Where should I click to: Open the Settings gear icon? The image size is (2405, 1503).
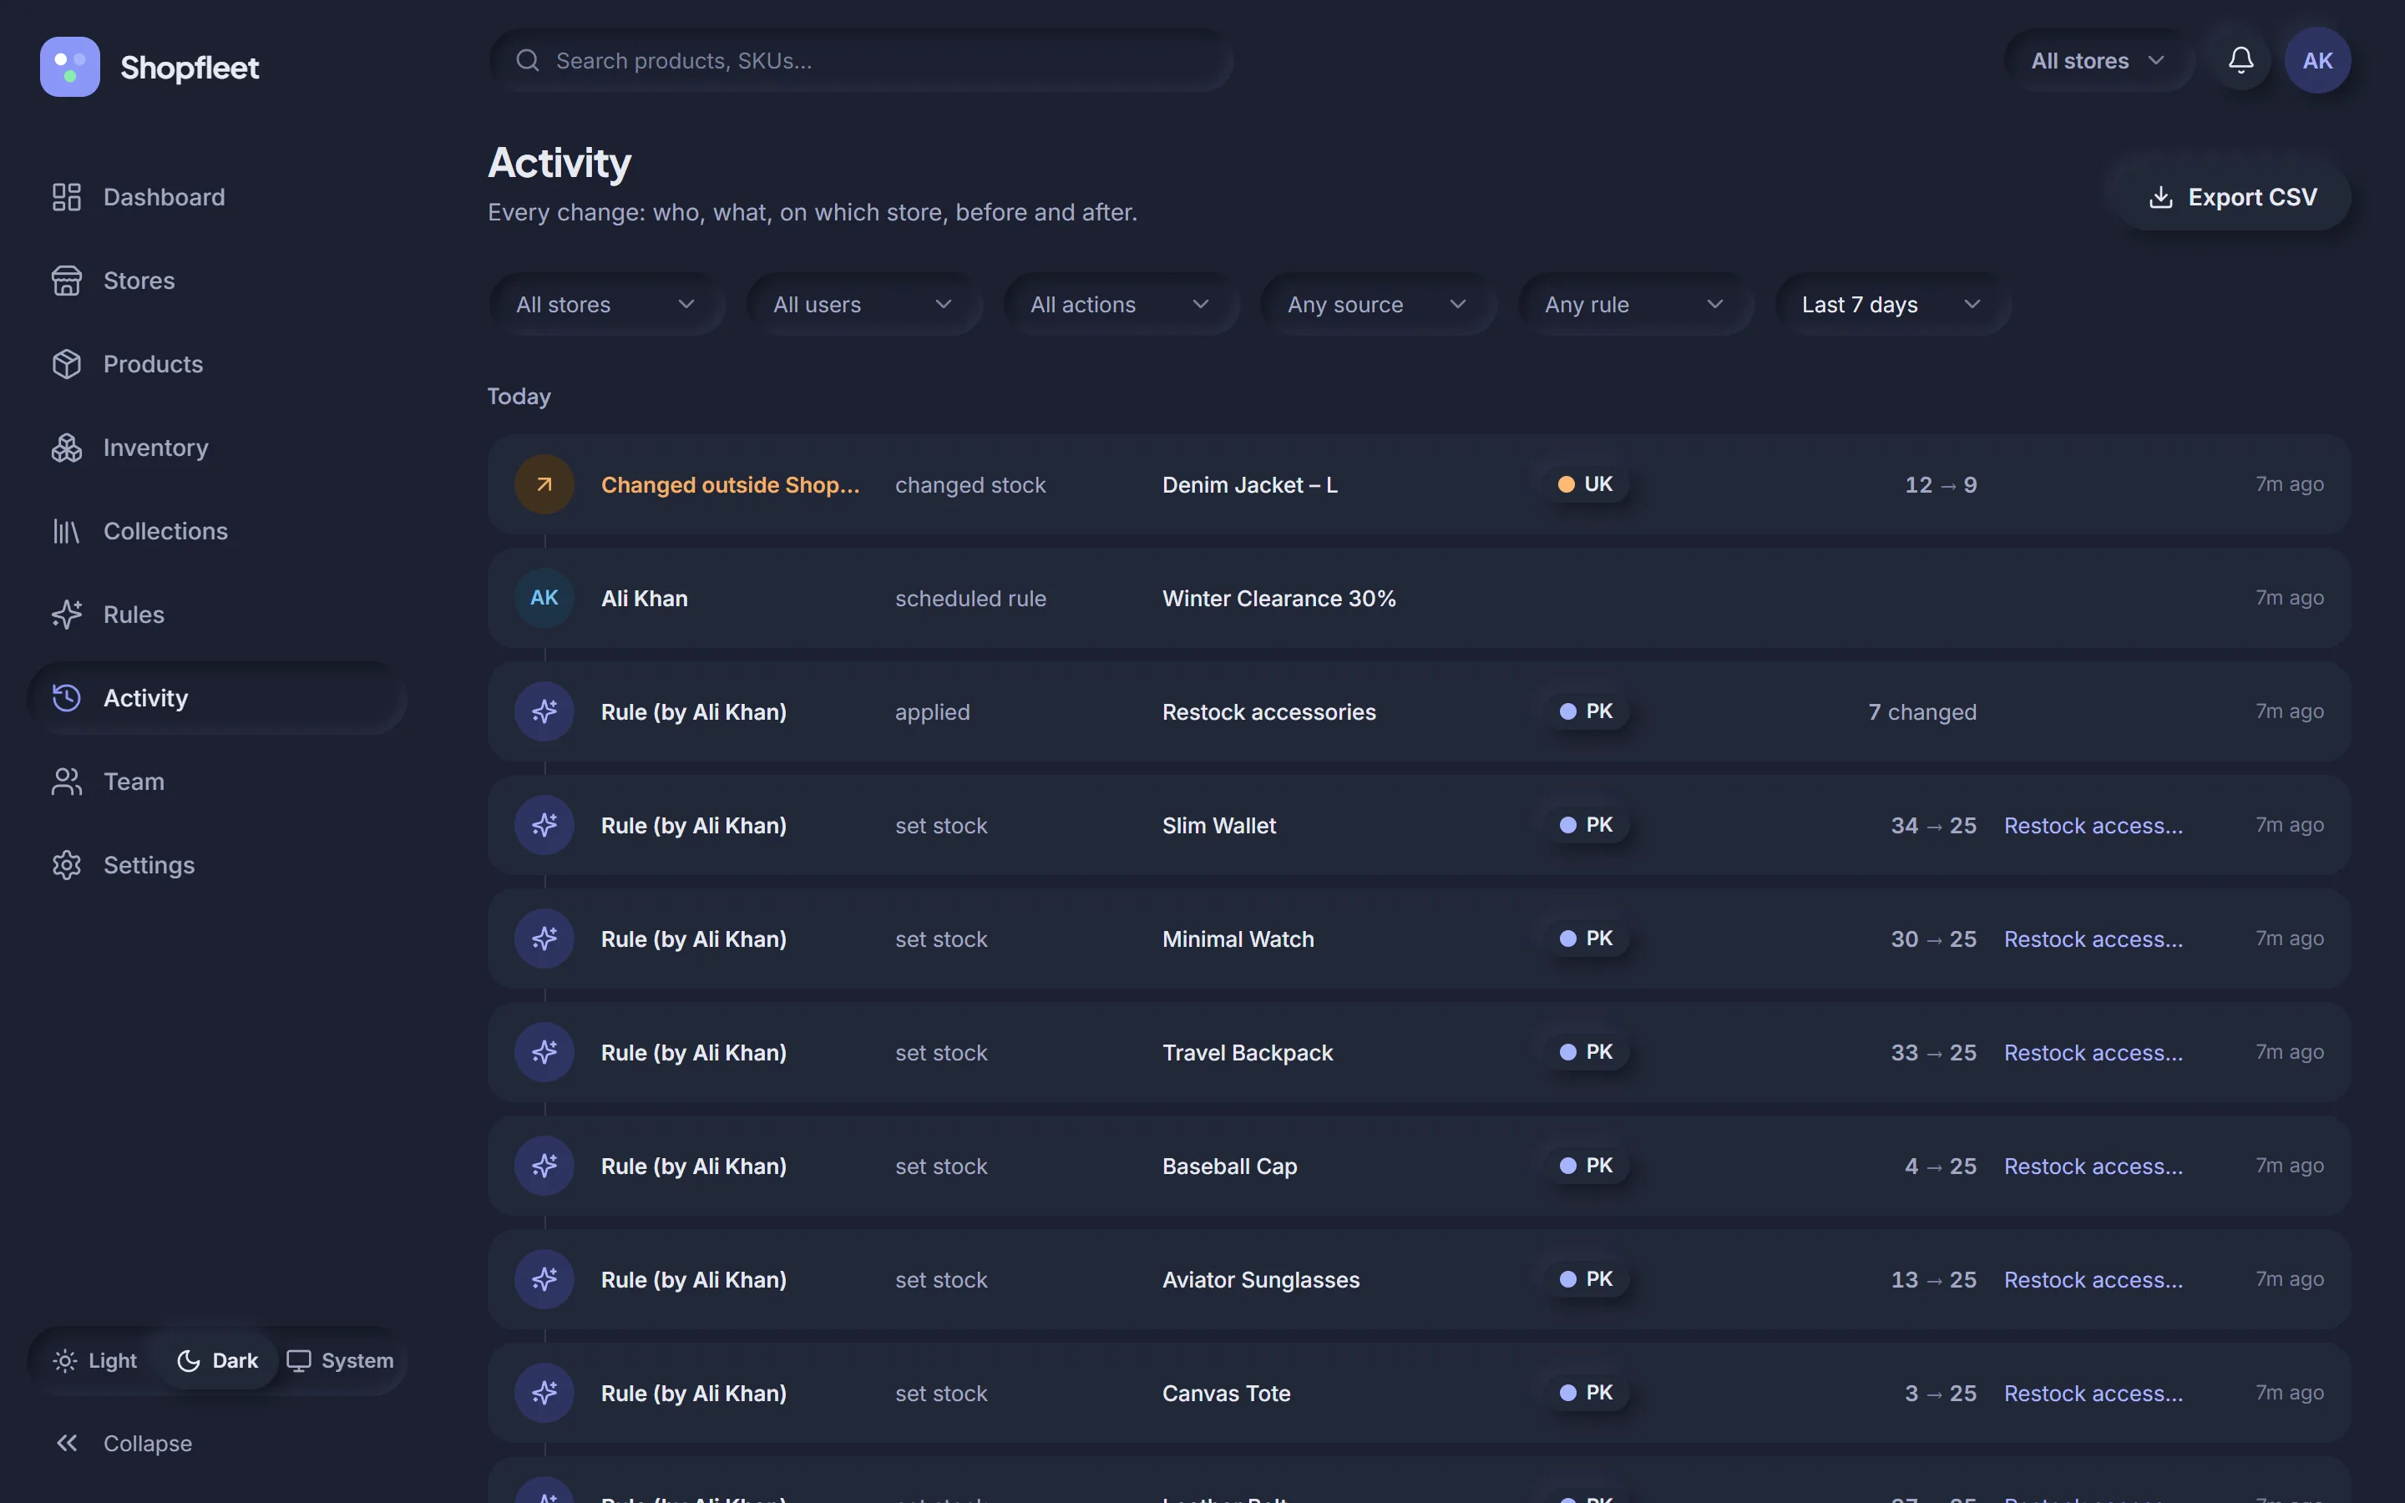(x=67, y=865)
